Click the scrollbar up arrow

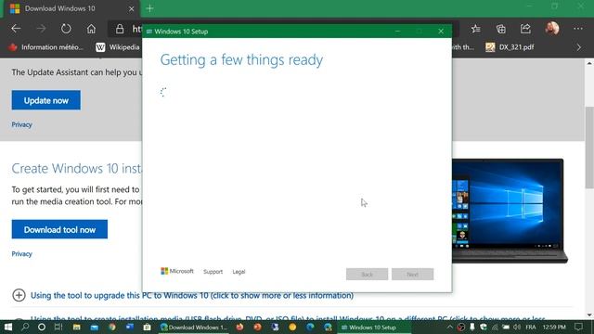pyautogui.click(x=589, y=63)
